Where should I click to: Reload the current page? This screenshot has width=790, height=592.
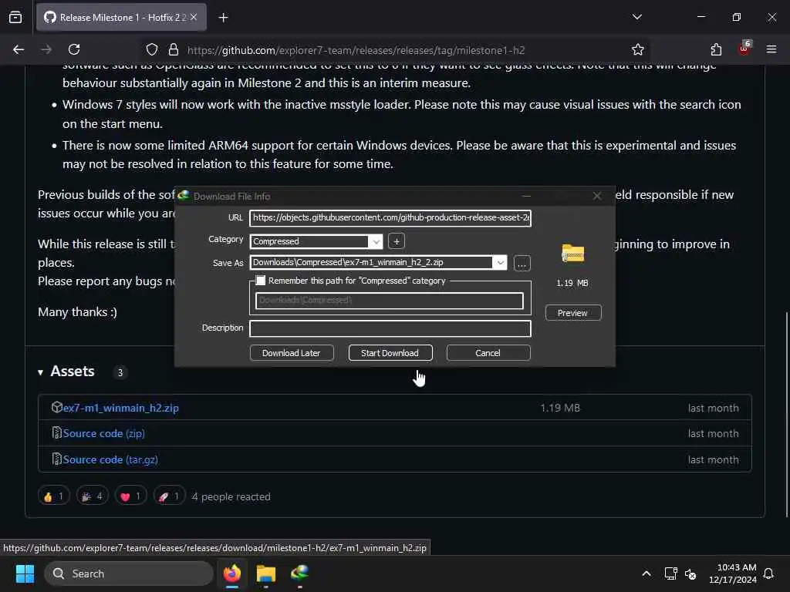74,49
